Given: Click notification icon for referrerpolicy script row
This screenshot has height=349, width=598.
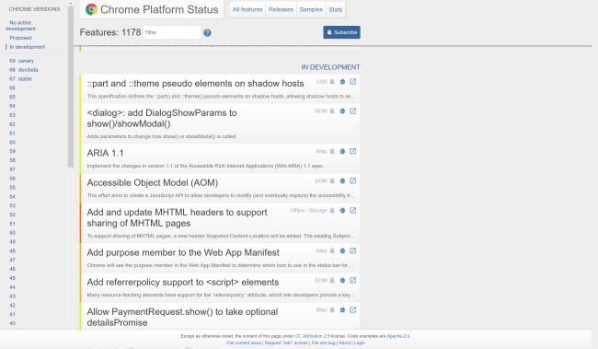Looking at the screenshot, I should [x=332, y=280].
